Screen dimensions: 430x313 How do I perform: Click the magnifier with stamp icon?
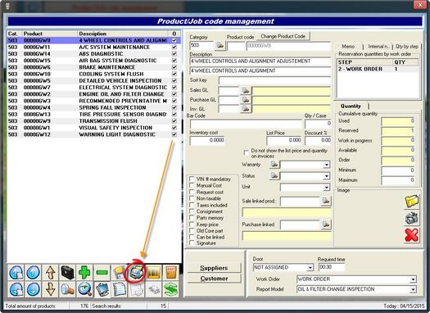(x=67, y=289)
